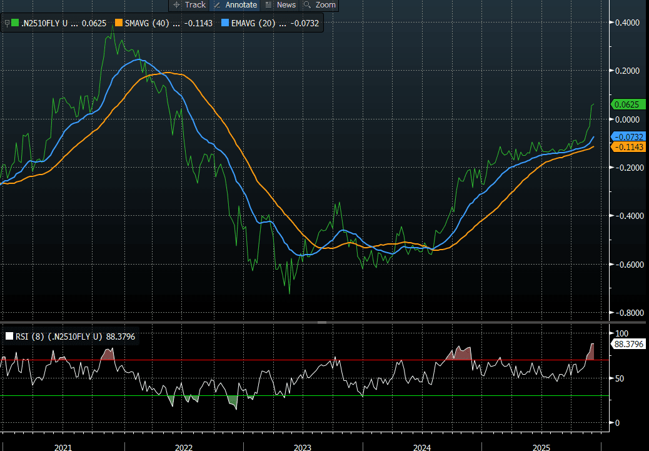This screenshot has height=451, width=649.
Task: Click the blue EMAVG (20) swatch
Action: [x=226, y=23]
